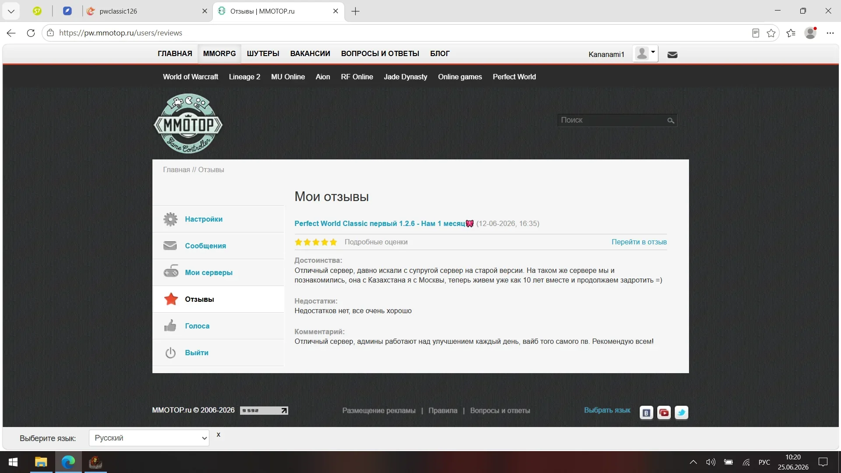The width and height of the screenshot is (841, 473).
Task: Click the Главная breadcrumb link
Action: (x=177, y=169)
